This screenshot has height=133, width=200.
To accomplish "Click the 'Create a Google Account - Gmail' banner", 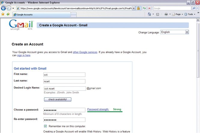I will [113, 25].
